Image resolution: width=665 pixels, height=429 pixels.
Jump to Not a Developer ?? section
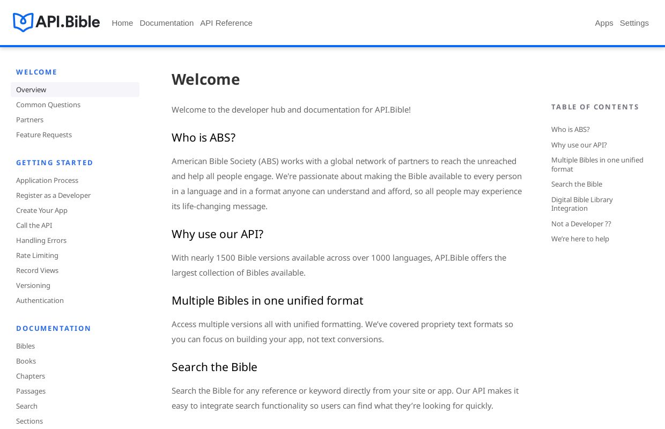click(581, 224)
